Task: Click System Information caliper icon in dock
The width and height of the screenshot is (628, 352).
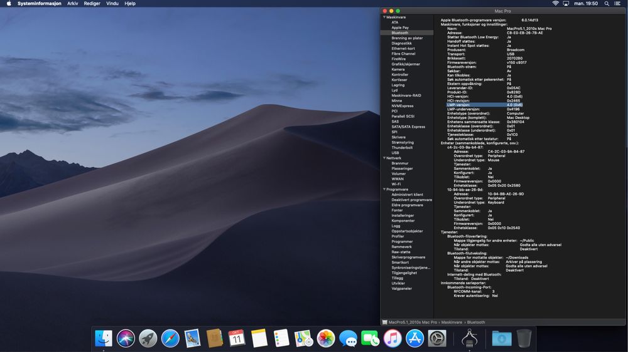Action: (469, 338)
